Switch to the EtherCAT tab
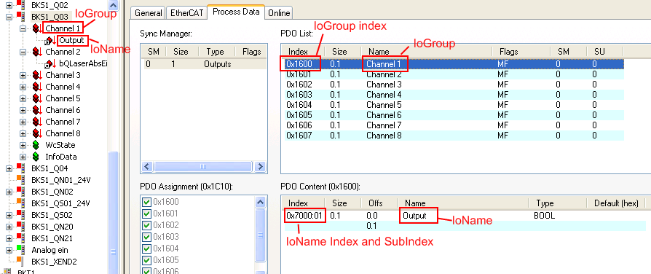The width and height of the screenshot is (651, 274). (x=187, y=12)
